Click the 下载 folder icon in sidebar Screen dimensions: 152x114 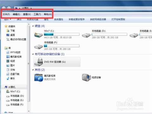click(8, 31)
